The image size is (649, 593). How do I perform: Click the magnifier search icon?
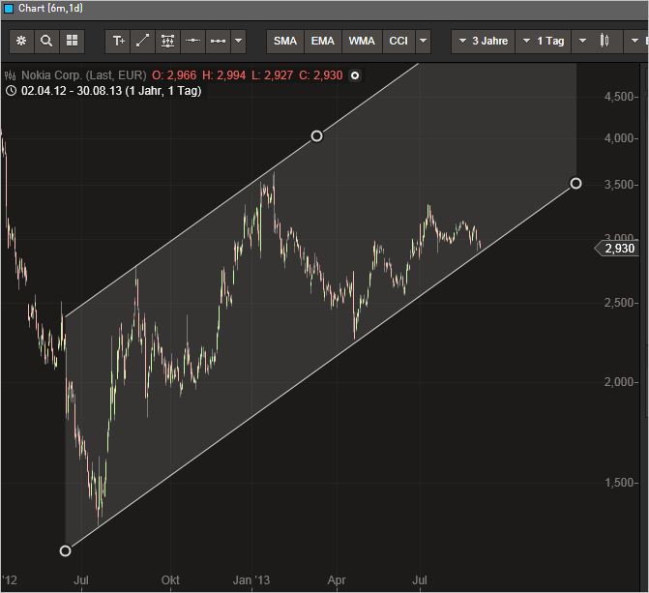point(46,41)
